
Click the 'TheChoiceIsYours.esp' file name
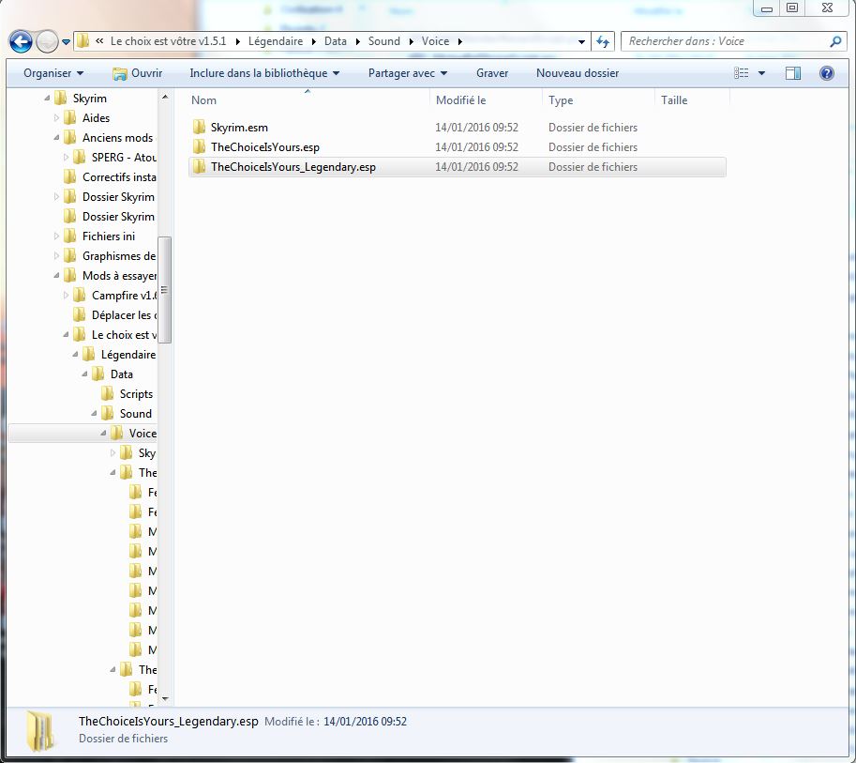tap(264, 147)
